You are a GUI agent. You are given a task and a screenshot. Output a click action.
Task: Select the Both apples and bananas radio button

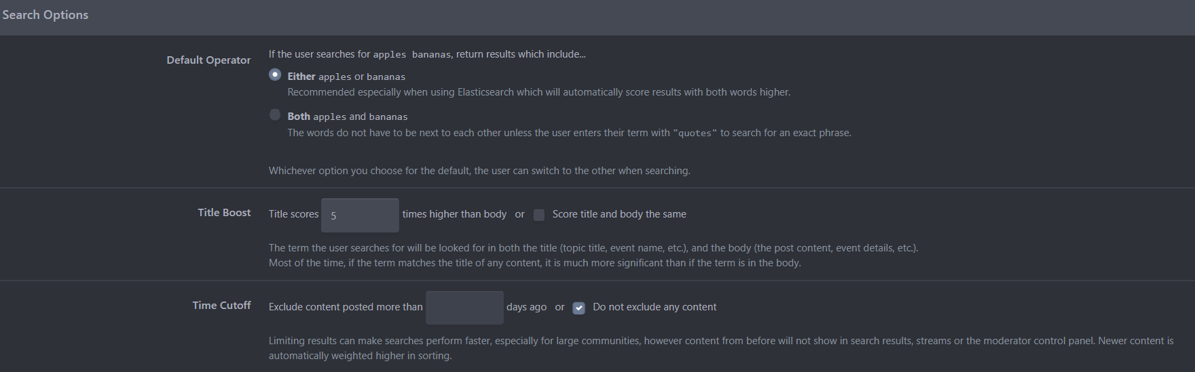click(x=275, y=115)
